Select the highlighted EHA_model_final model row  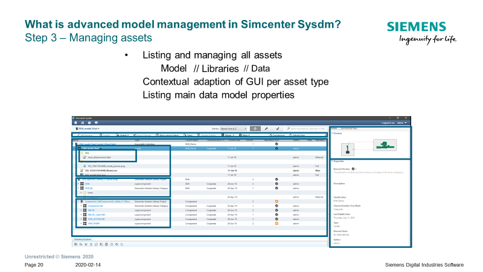coord(200,148)
